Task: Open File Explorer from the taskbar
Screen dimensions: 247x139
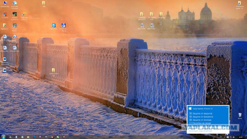Action: click(28, 137)
